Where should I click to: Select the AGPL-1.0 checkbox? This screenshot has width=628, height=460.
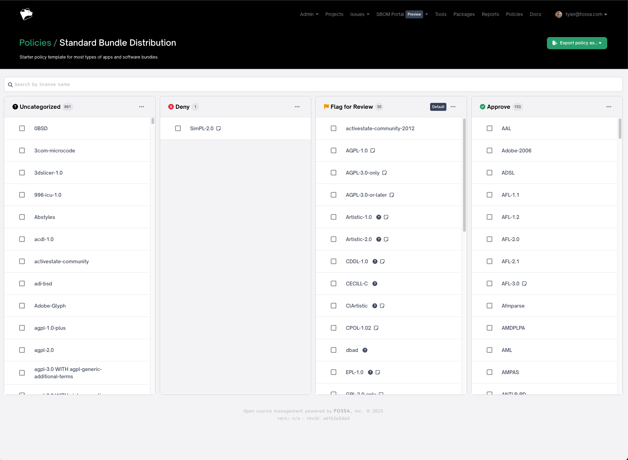(x=333, y=150)
